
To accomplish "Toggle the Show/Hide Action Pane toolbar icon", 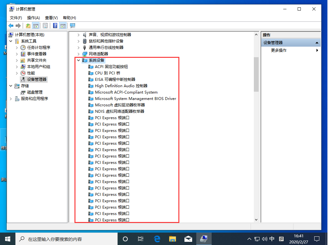I will pos(63,26).
